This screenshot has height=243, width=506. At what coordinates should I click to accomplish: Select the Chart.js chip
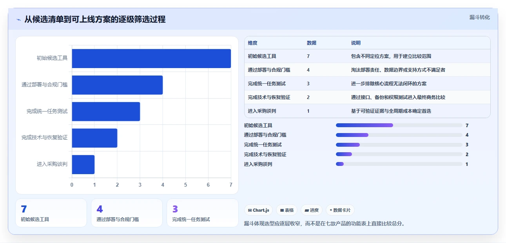coord(258,210)
